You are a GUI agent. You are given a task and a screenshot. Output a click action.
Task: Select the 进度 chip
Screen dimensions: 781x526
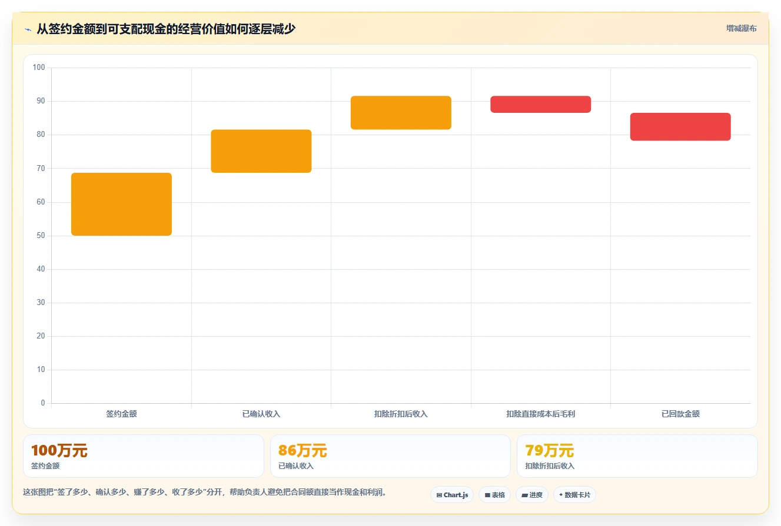click(532, 495)
